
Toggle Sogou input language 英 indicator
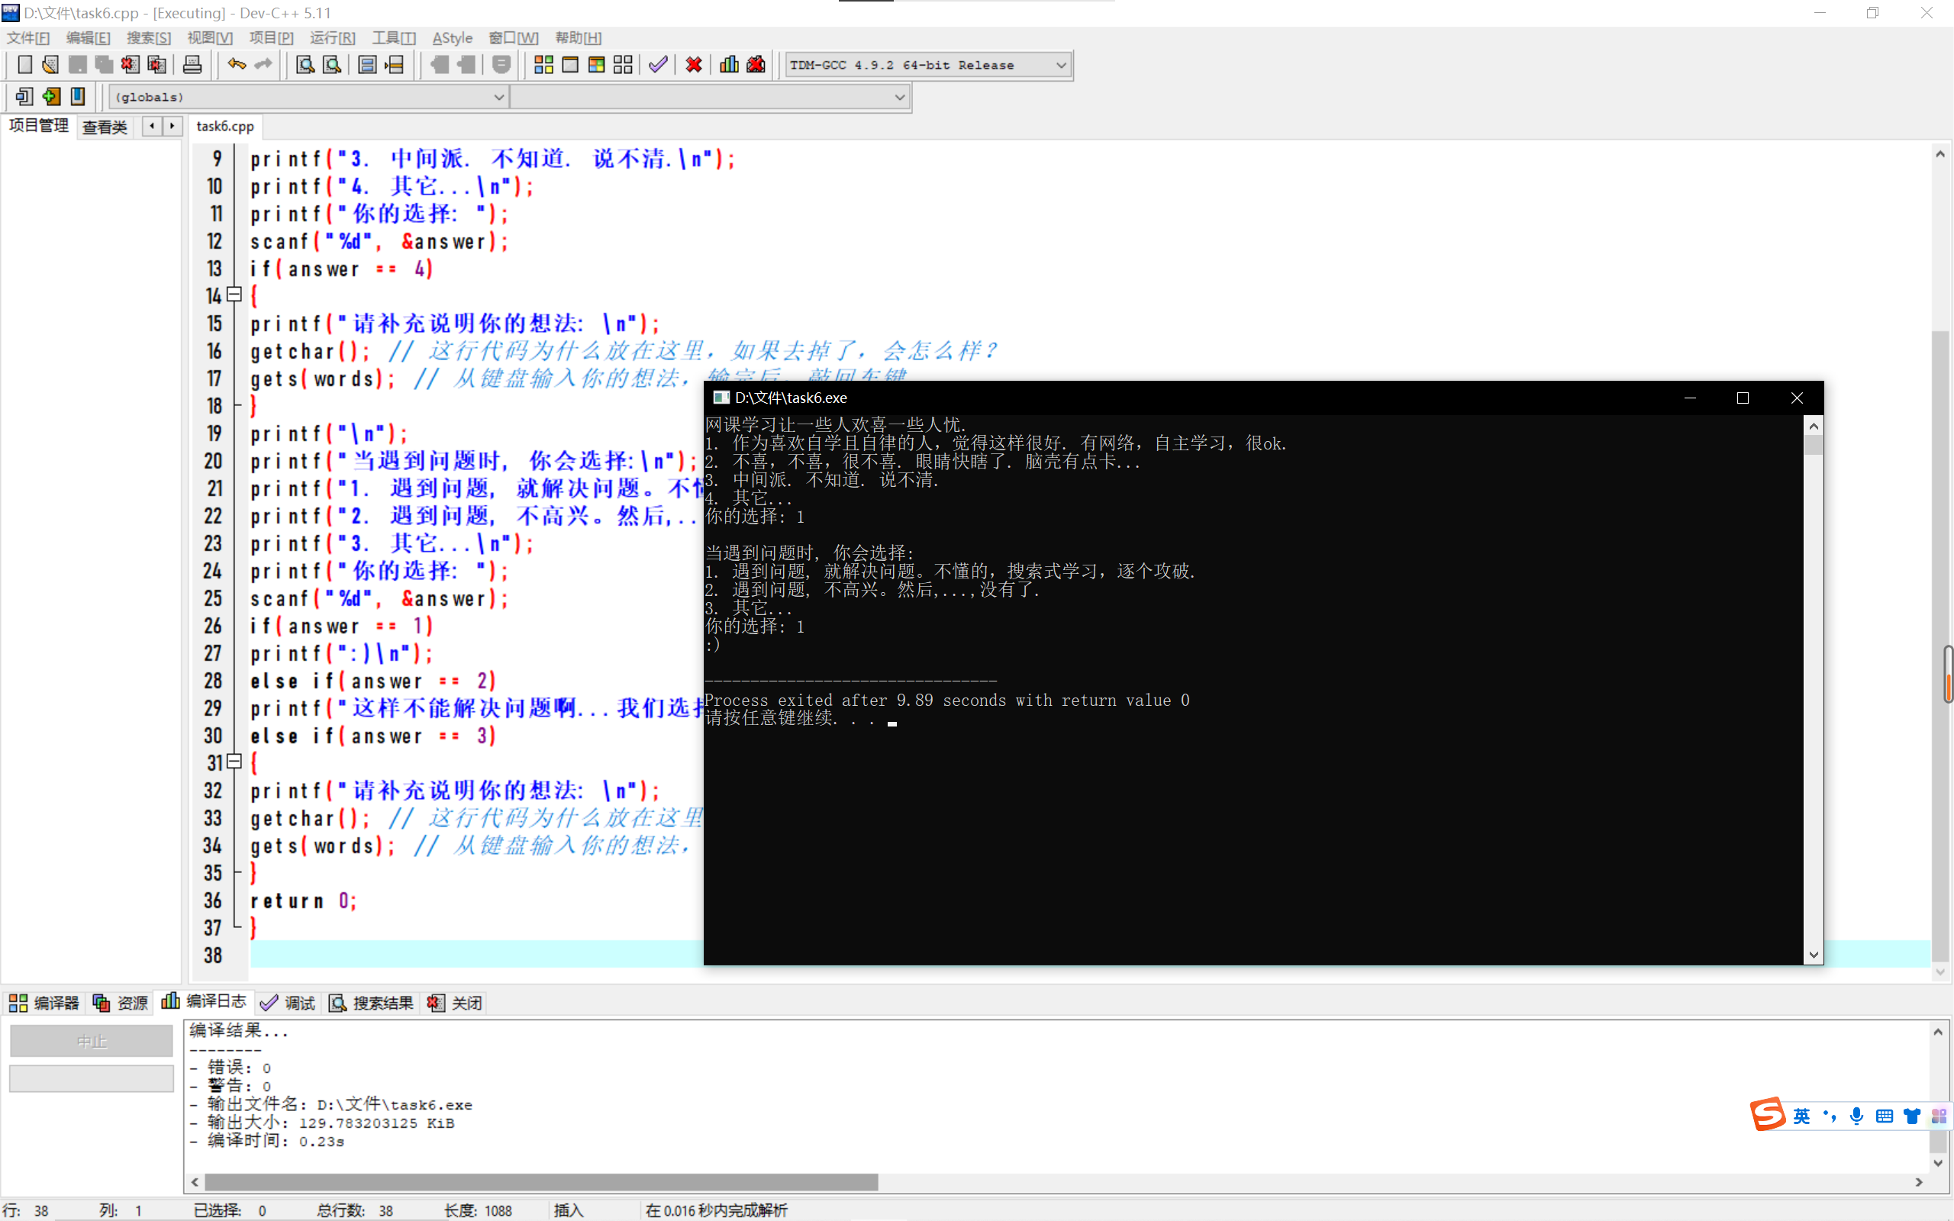pyautogui.click(x=1801, y=1116)
